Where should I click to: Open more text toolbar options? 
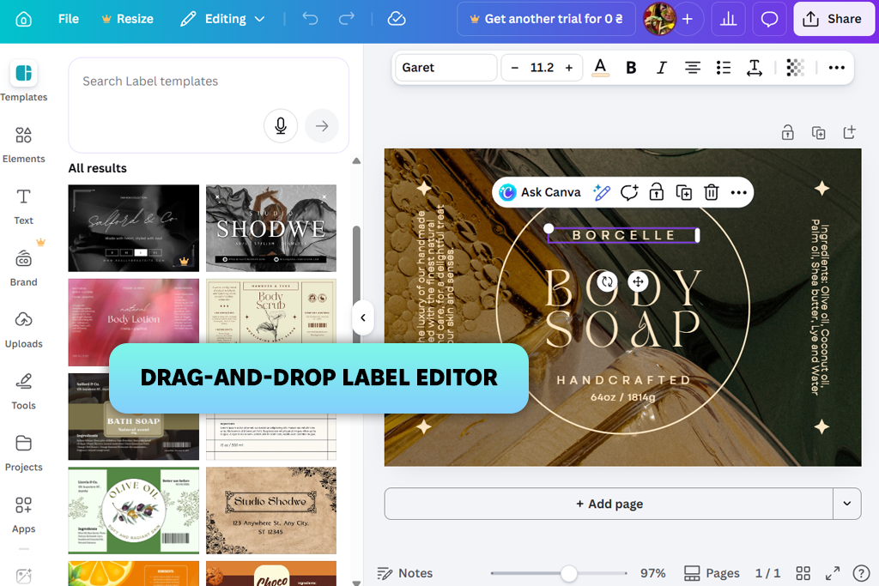(836, 68)
